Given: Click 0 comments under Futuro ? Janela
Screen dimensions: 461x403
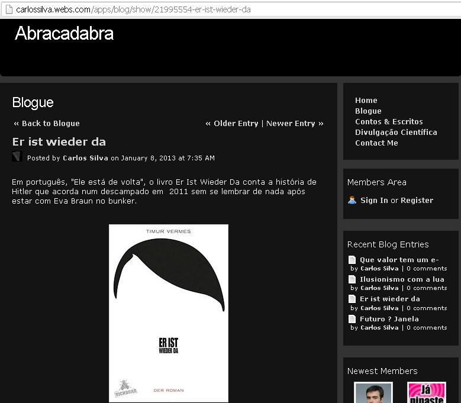Looking at the screenshot, I should (x=427, y=327).
